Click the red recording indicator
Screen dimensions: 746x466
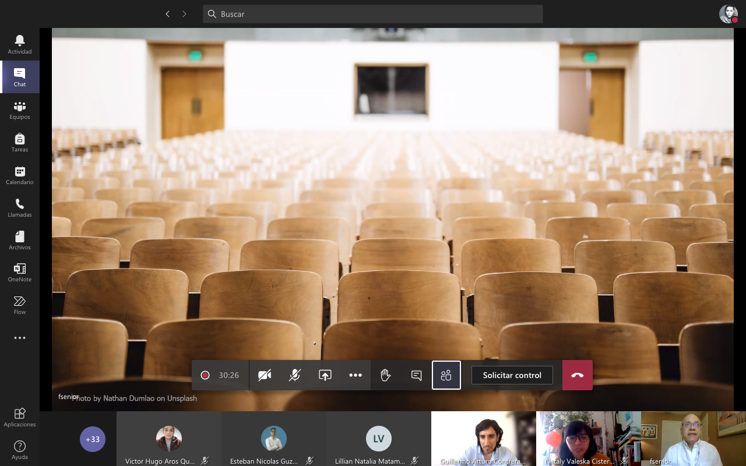point(205,375)
